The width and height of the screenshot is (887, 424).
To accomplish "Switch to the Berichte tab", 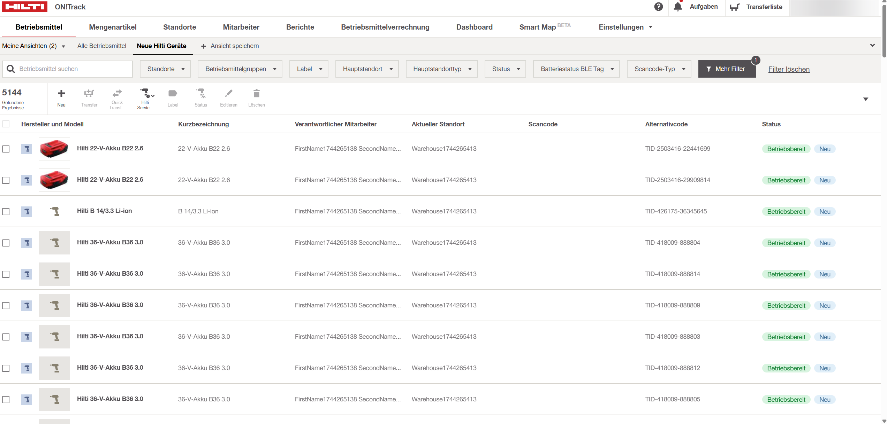I will 300,27.
